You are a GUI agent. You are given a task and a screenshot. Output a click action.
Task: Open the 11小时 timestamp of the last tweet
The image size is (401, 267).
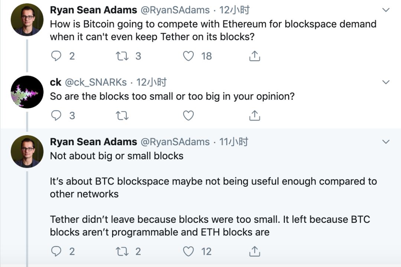click(x=234, y=142)
